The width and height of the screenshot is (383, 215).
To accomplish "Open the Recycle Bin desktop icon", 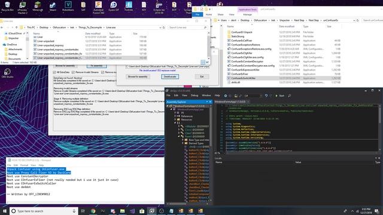I will (x=7, y=7).
